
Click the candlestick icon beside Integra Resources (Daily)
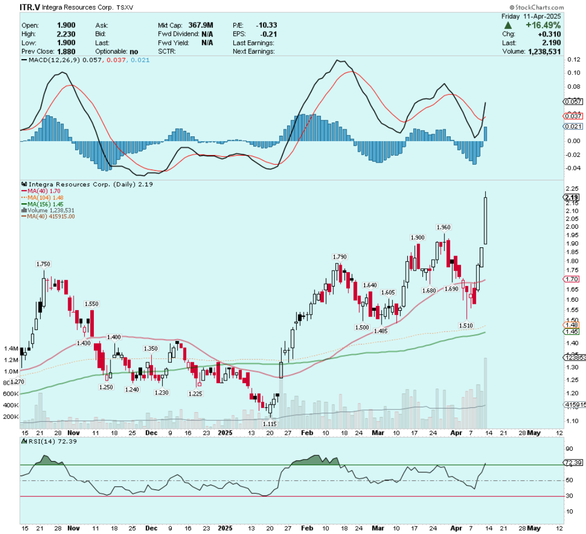click(24, 184)
